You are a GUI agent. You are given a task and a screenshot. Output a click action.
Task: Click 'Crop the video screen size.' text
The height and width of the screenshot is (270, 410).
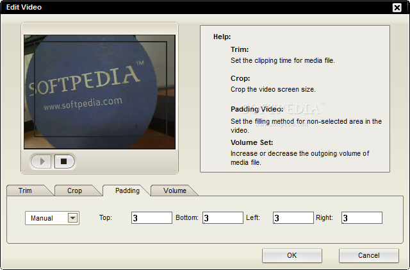tap(273, 89)
